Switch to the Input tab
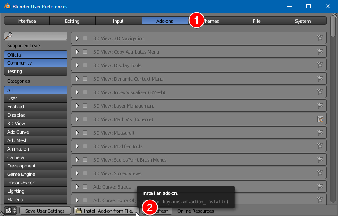The width and height of the screenshot is (338, 216). coord(118,21)
